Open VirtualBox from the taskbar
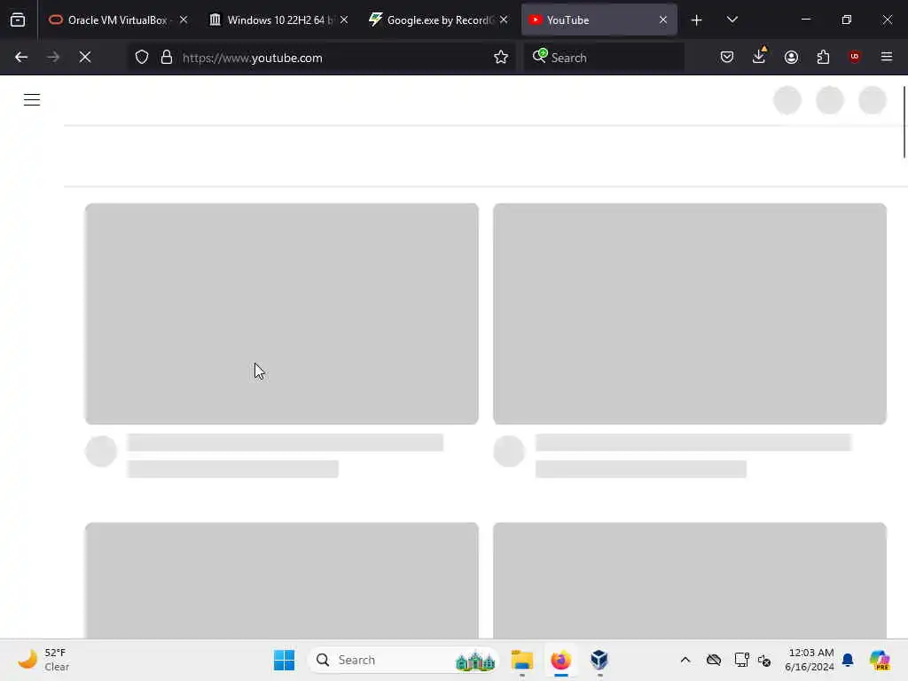Image resolution: width=908 pixels, height=681 pixels. (599, 660)
